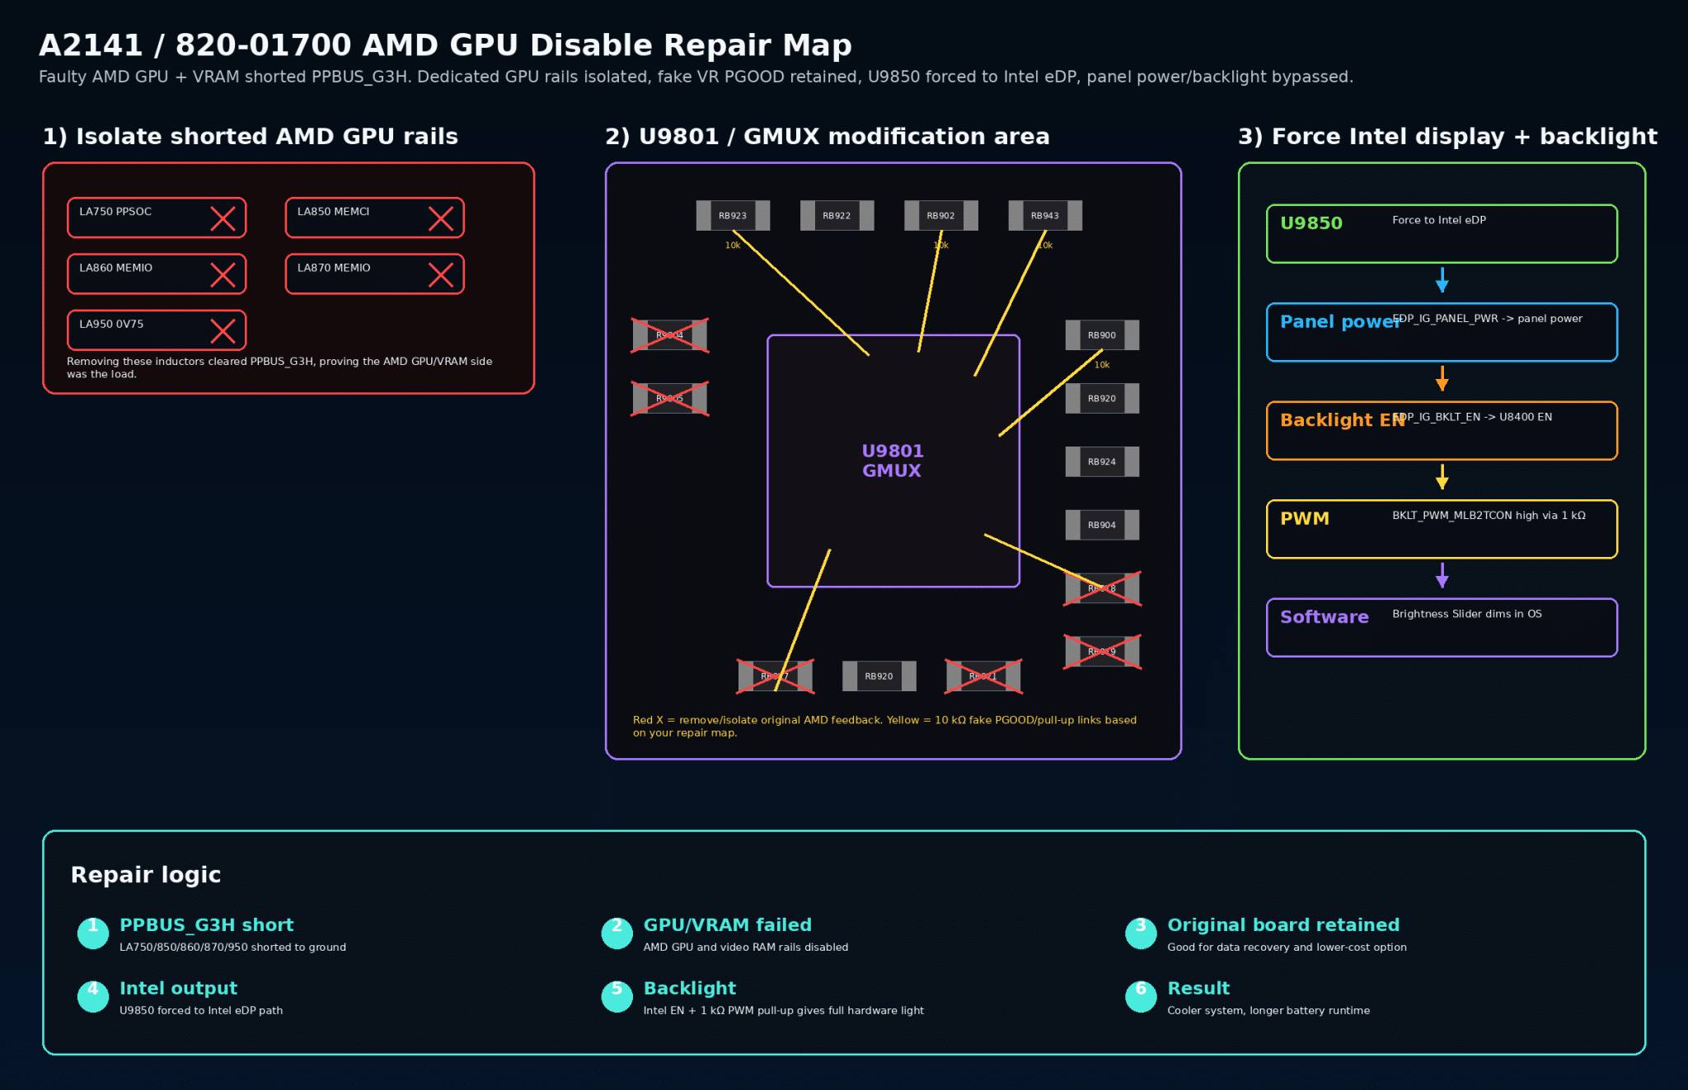Click the Repair logic heading

[x=146, y=875]
